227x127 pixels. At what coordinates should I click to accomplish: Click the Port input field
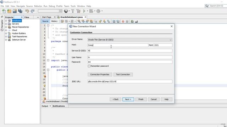[x=163, y=45]
